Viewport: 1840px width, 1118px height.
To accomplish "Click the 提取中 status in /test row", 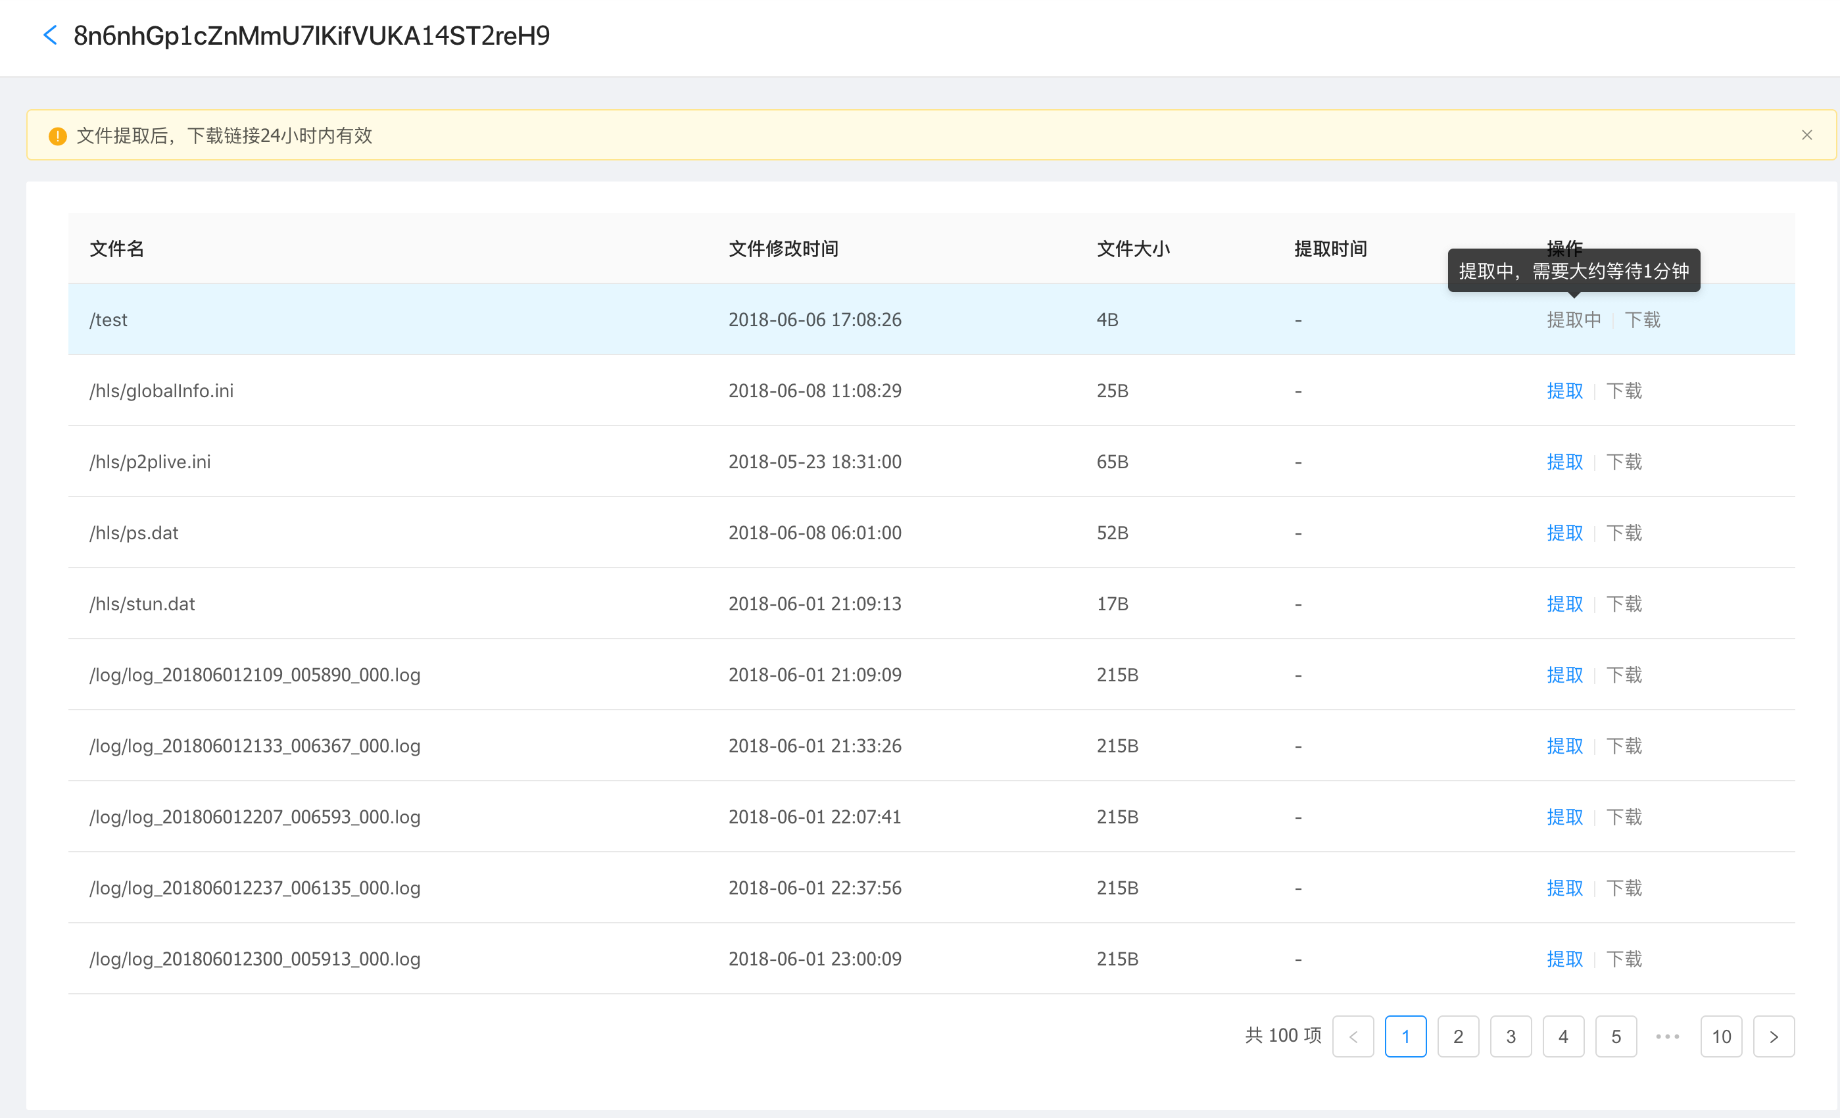I will [1574, 320].
